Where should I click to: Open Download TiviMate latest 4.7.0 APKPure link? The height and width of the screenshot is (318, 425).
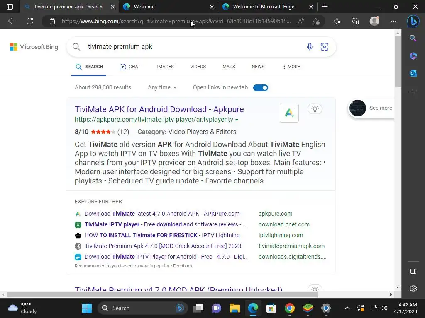[162, 214]
